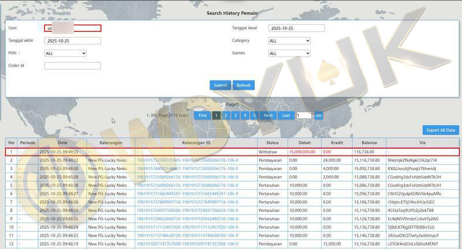Select page 2 in pagination
This screenshot has height=249, width=462.
[x=226, y=115]
